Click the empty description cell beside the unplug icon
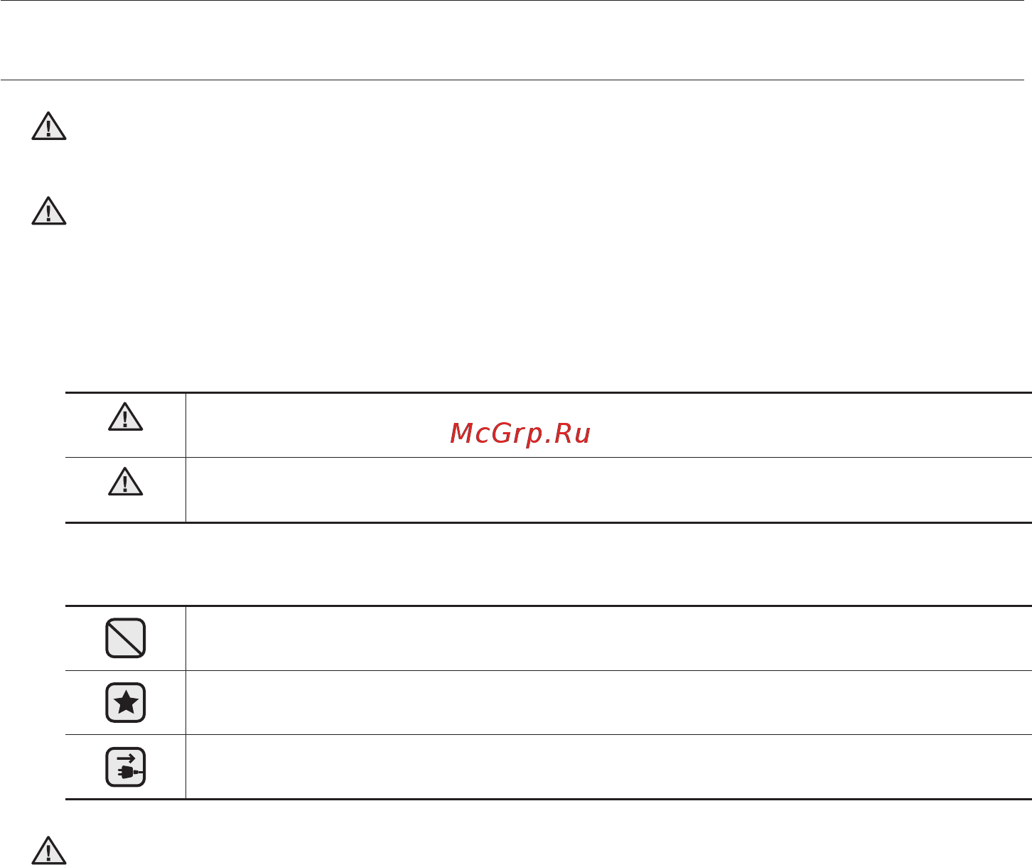This screenshot has height=865, width=1032. (x=608, y=767)
